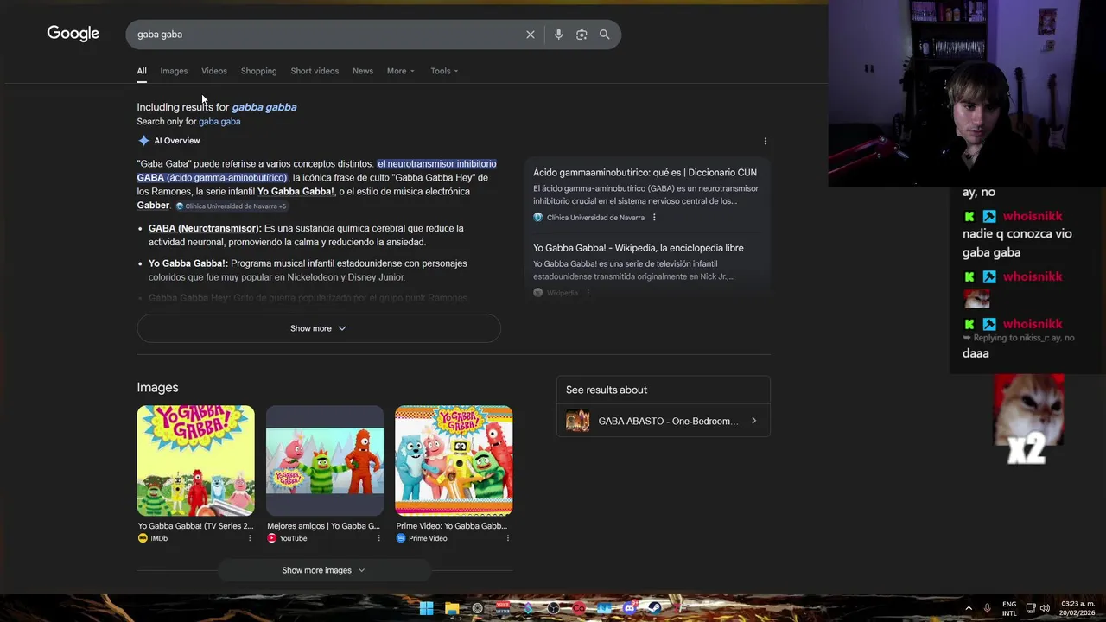Click Yo Gabba Gabba!: bullet heading
The height and width of the screenshot is (622, 1106).
[188, 263]
